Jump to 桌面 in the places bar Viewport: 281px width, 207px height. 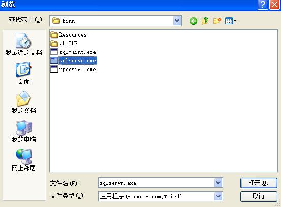(x=24, y=73)
